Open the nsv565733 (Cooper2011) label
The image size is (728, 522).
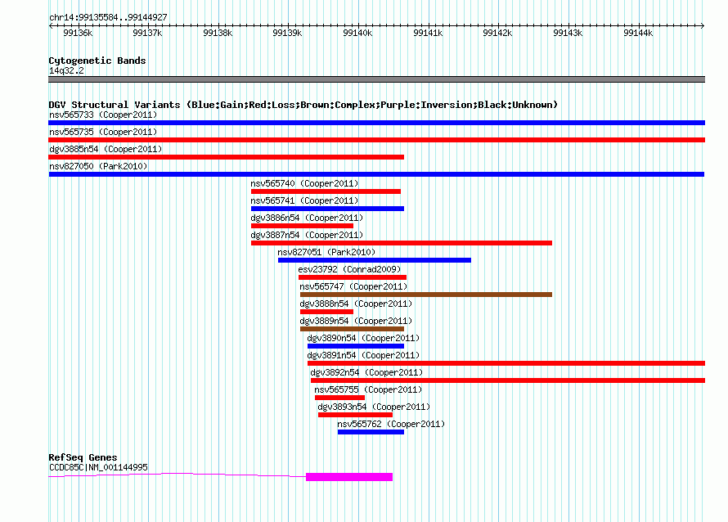click(x=103, y=115)
